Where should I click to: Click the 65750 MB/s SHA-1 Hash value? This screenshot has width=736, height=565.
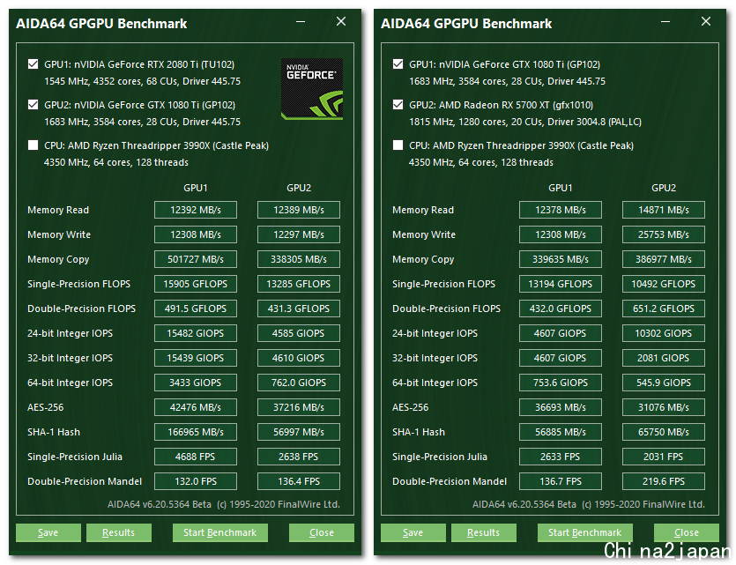(x=663, y=432)
